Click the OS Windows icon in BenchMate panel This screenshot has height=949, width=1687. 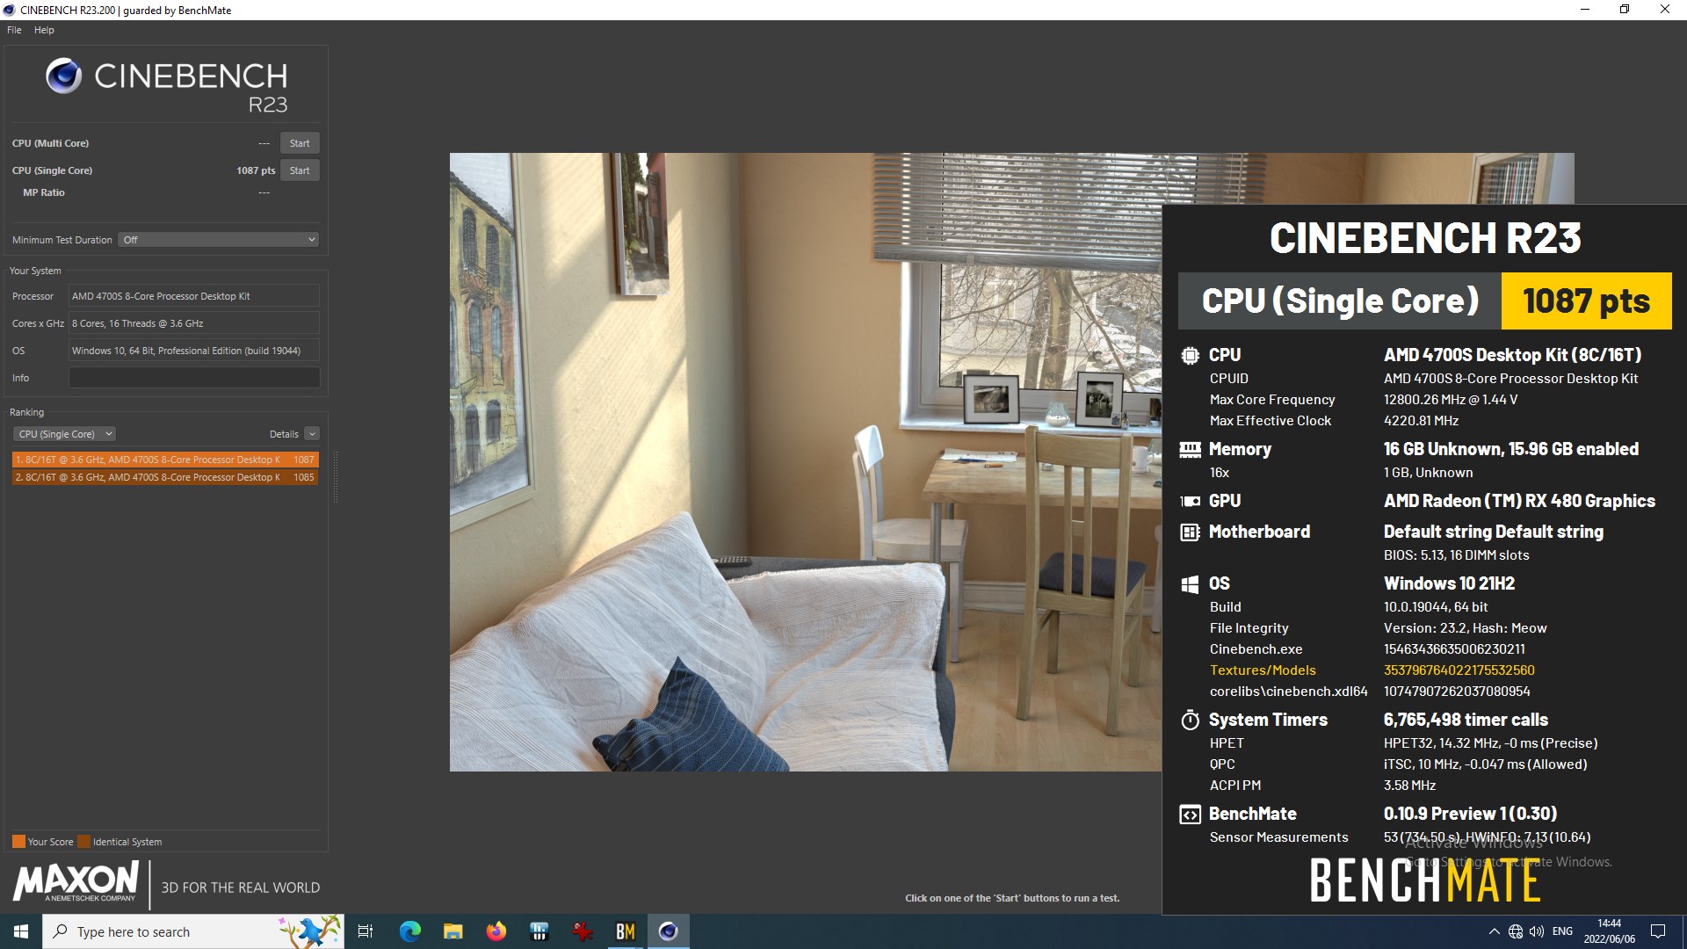pyautogui.click(x=1190, y=583)
